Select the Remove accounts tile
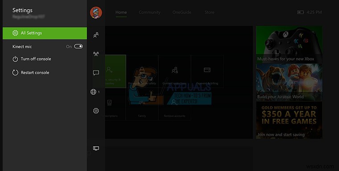Viewport: 339px width, 171px height. click(x=175, y=104)
